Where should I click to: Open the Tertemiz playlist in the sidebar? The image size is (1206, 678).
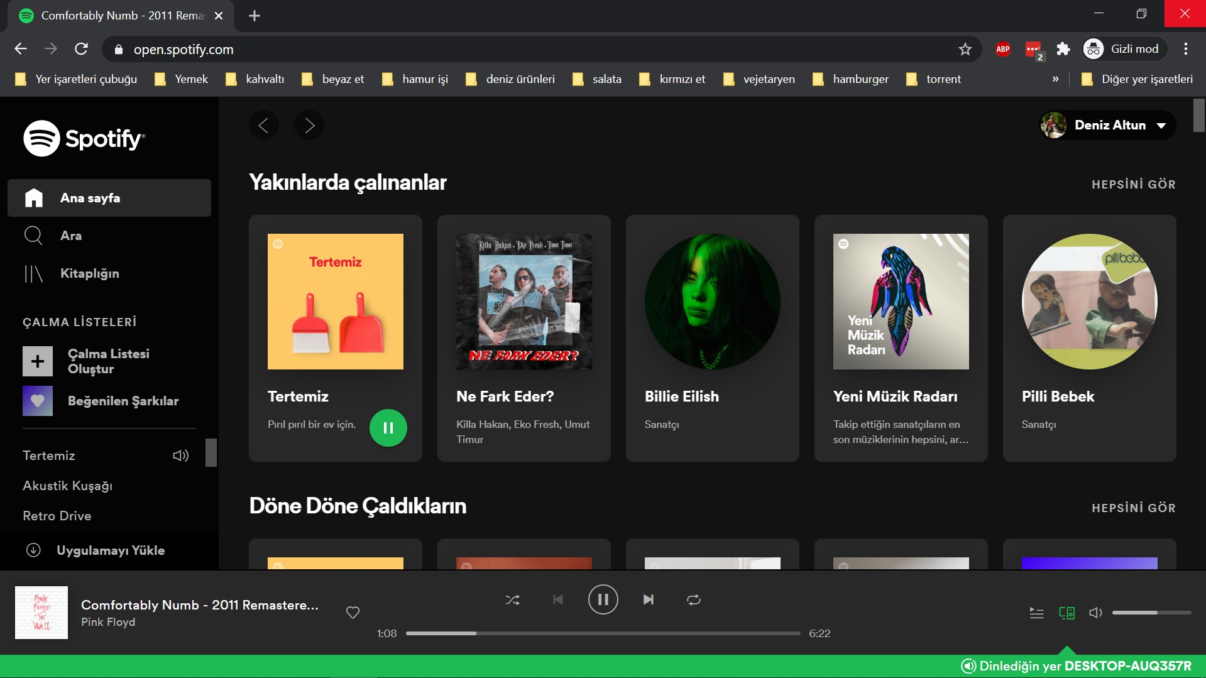[49, 456]
